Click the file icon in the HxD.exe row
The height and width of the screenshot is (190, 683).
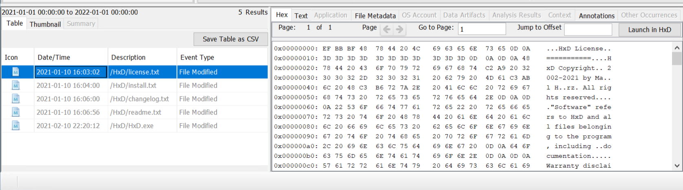click(15, 126)
